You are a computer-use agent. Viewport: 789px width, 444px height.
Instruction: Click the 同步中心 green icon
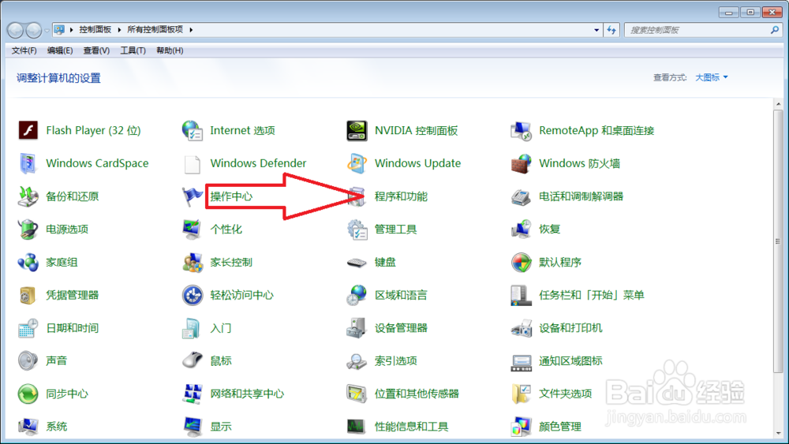coord(28,394)
